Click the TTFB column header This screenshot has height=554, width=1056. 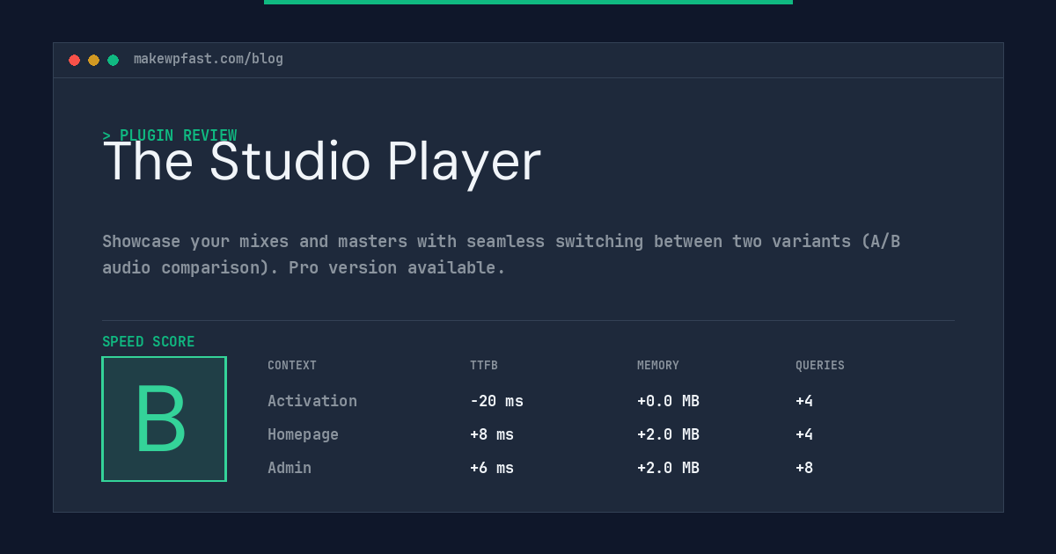484,366
